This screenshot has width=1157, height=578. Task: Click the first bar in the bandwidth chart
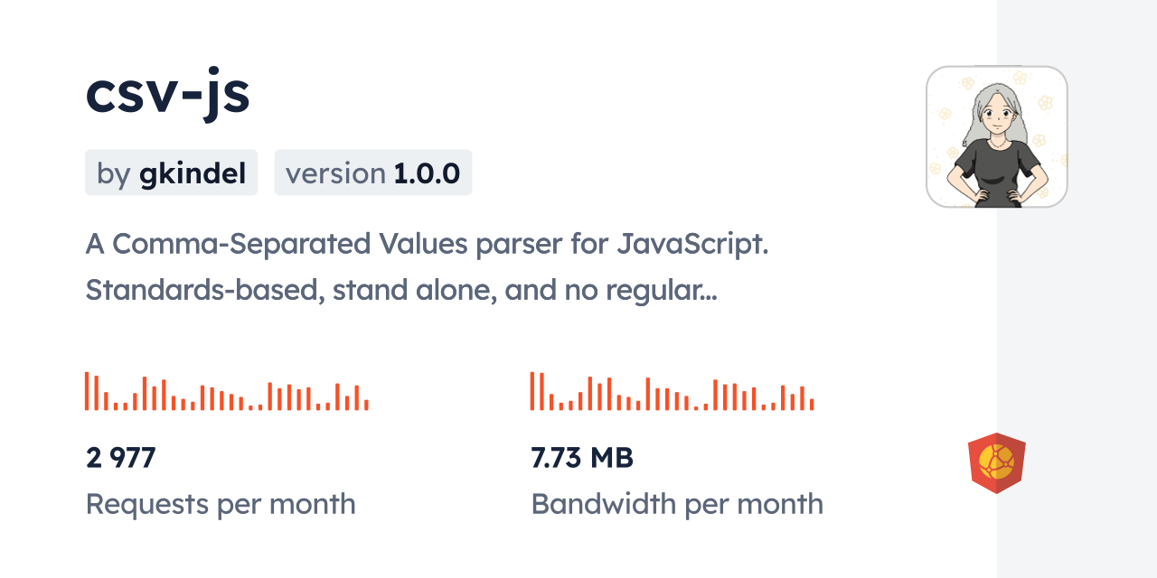(532, 391)
